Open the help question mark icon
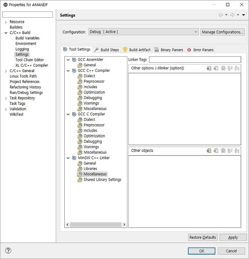 [x=8, y=250]
